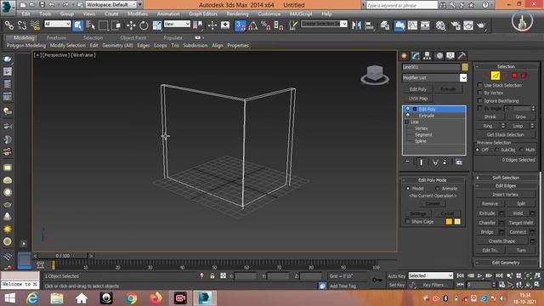544x306 pixels.
Task: Open reference coordinate View dropdown
Action: (x=177, y=24)
